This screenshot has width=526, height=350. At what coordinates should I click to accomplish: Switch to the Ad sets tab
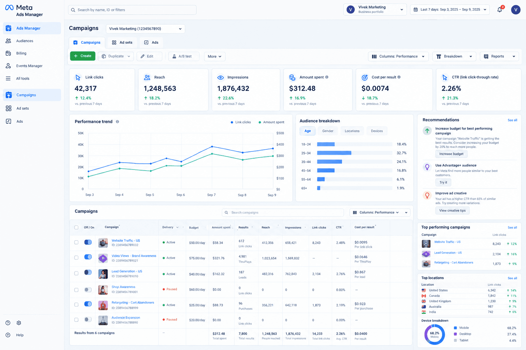coord(122,42)
